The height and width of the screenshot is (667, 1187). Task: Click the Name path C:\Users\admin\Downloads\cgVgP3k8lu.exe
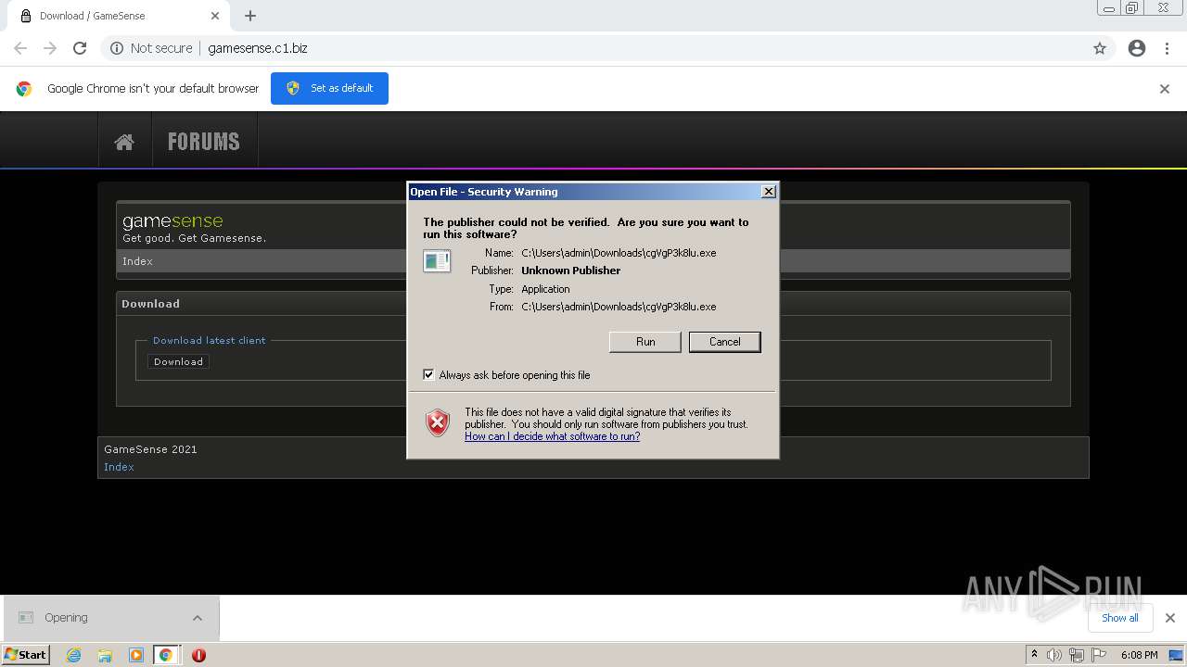click(619, 253)
